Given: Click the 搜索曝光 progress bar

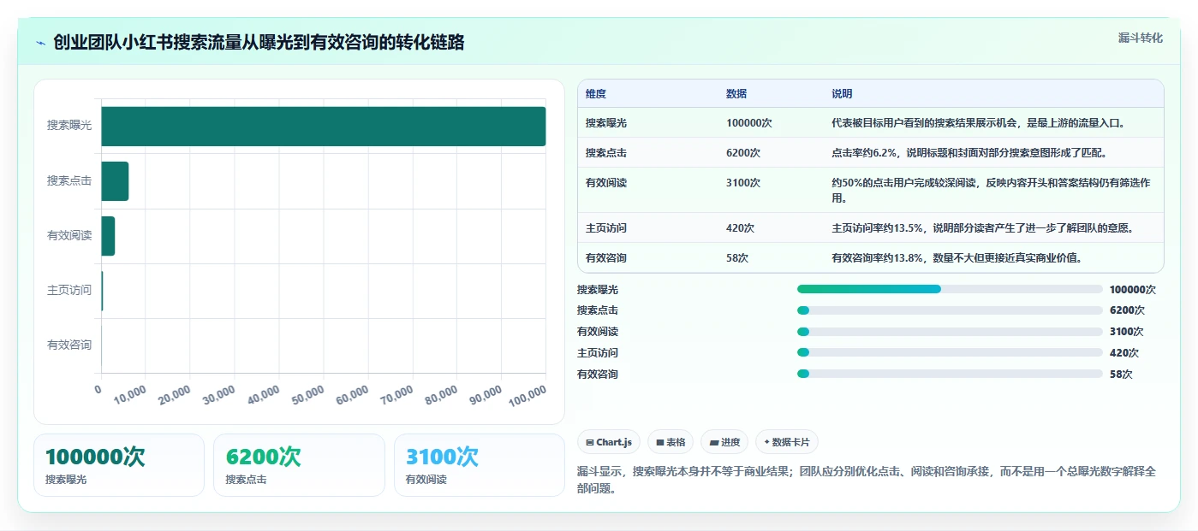Looking at the screenshot, I should (x=950, y=289).
